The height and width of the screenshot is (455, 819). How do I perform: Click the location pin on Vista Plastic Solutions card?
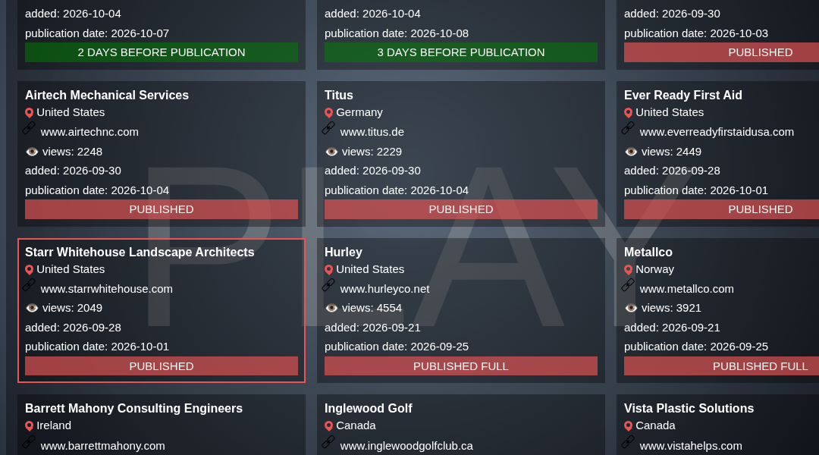(629, 425)
